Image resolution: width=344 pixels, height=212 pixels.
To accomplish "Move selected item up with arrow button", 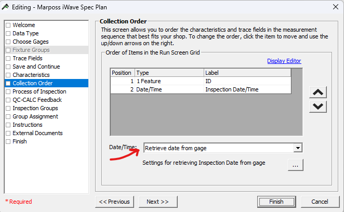I will [318, 92].
